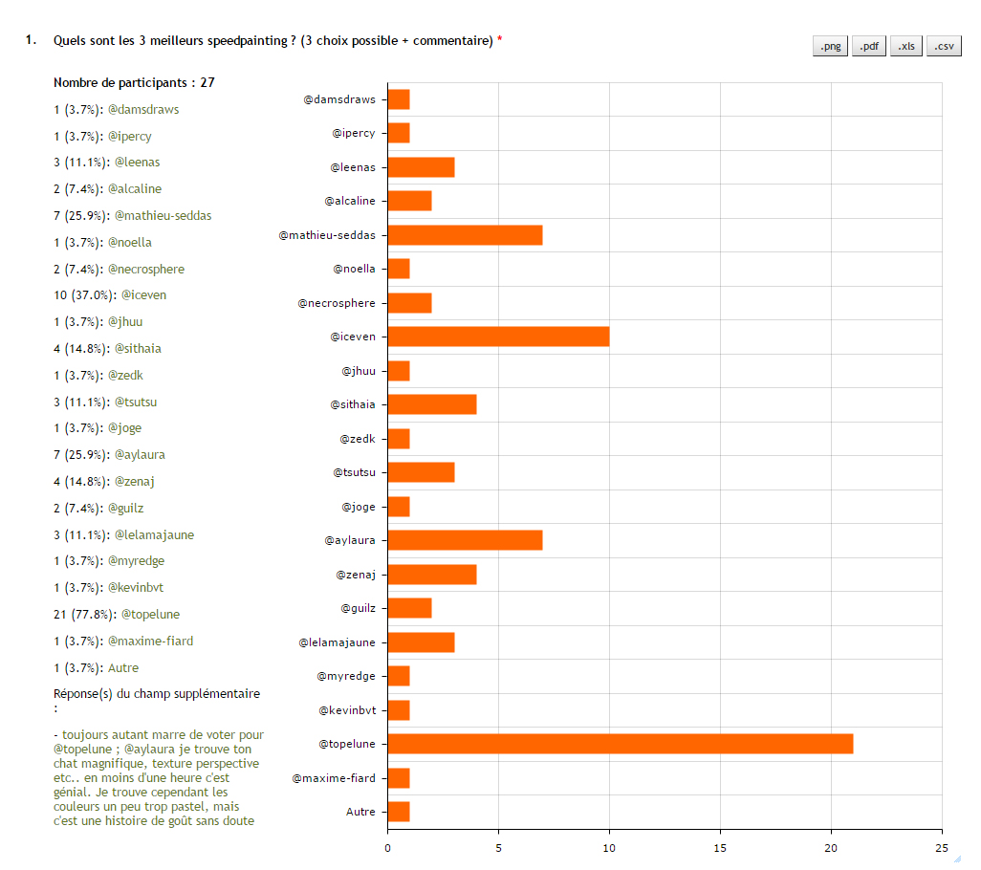Click the @lelamajaune axis label
Viewport: 981px width, 870px height.
point(337,642)
